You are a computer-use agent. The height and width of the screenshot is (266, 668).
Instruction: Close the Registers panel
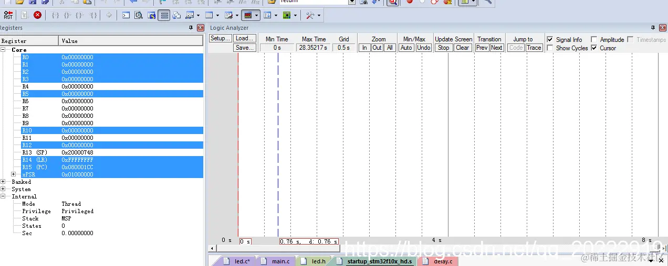tap(201, 28)
